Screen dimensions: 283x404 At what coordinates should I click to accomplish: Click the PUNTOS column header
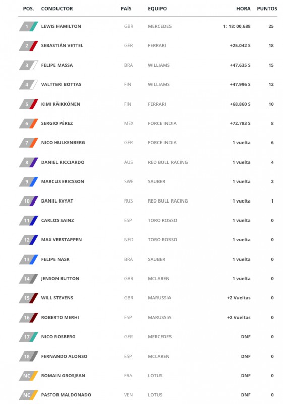pyautogui.click(x=267, y=8)
